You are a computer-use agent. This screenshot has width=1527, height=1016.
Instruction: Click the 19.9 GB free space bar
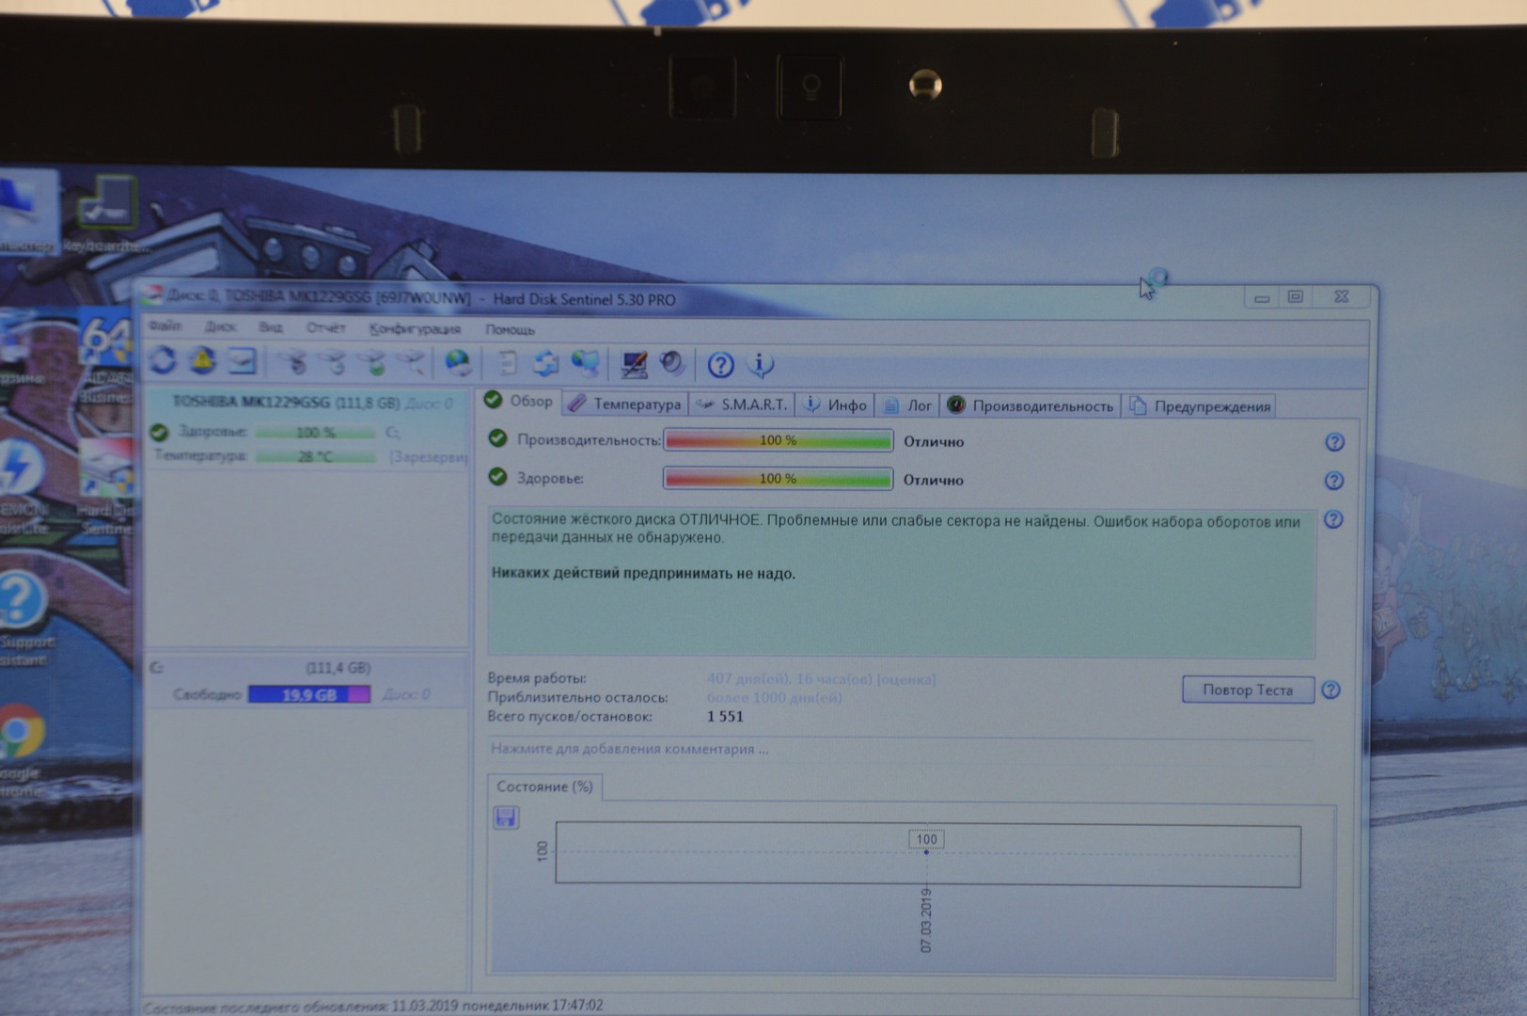coord(309,694)
